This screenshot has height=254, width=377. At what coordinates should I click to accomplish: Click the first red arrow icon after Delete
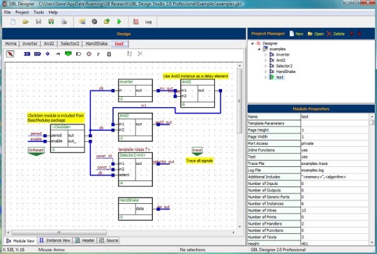click(x=352, y=34)
